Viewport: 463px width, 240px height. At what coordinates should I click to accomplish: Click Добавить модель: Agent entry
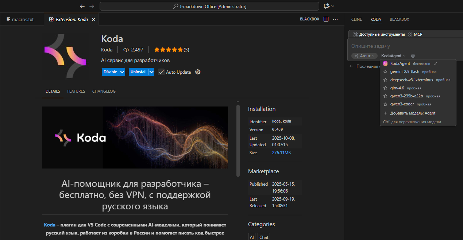418,113
